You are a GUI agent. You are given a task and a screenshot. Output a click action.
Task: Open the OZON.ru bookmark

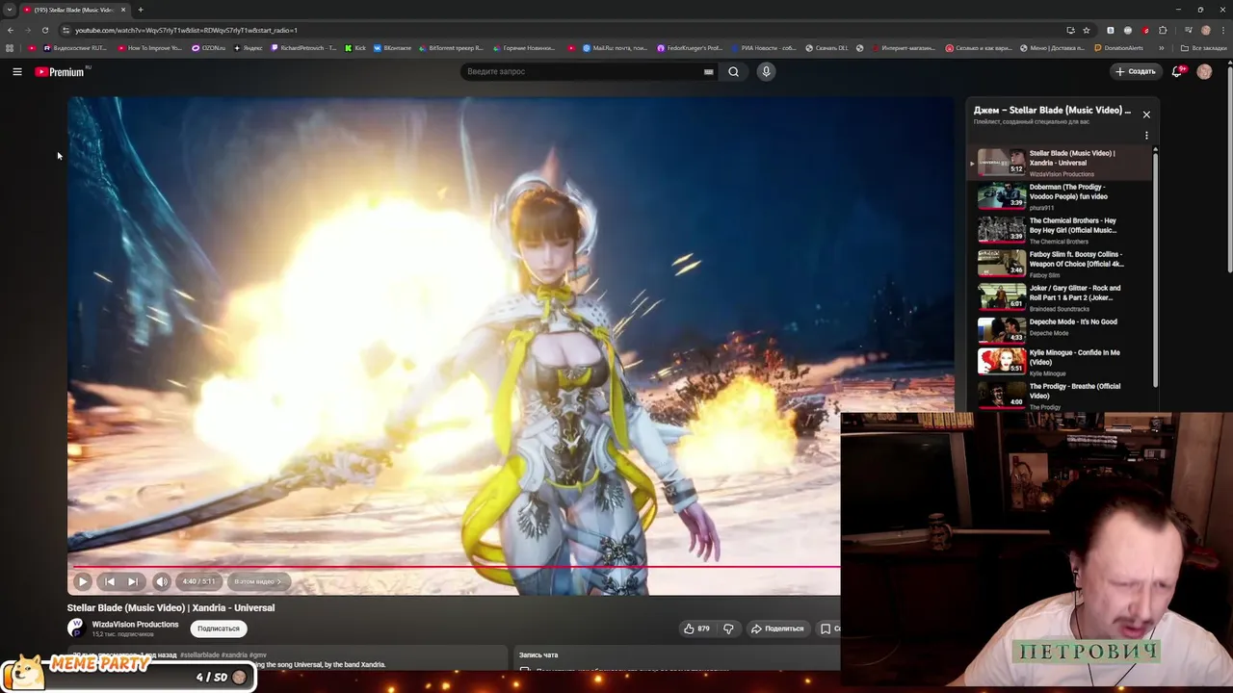(208, 48)
